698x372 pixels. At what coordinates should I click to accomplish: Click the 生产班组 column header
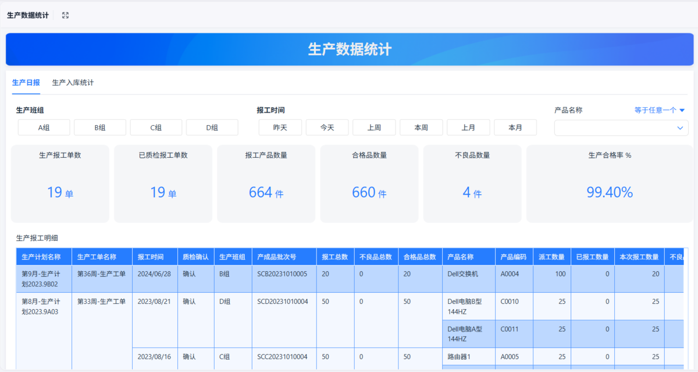(x=233, y=257)
